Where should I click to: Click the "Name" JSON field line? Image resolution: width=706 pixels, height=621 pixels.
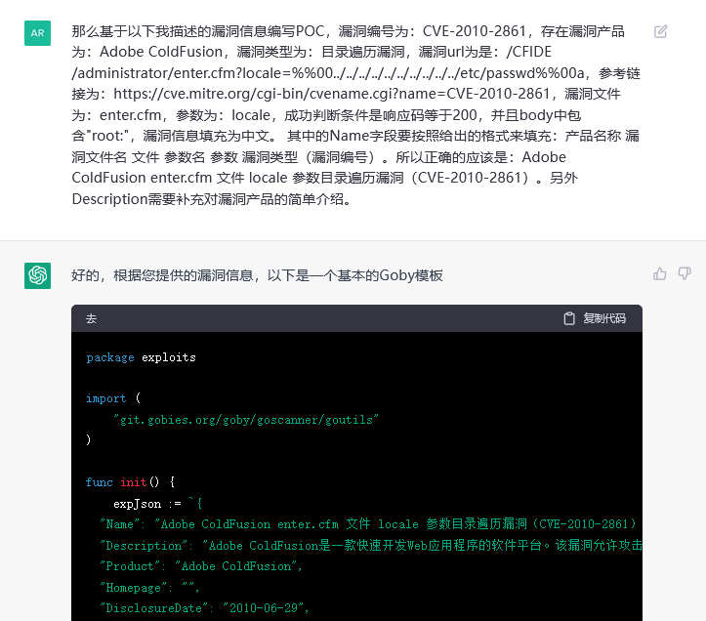tap(368, 524)
